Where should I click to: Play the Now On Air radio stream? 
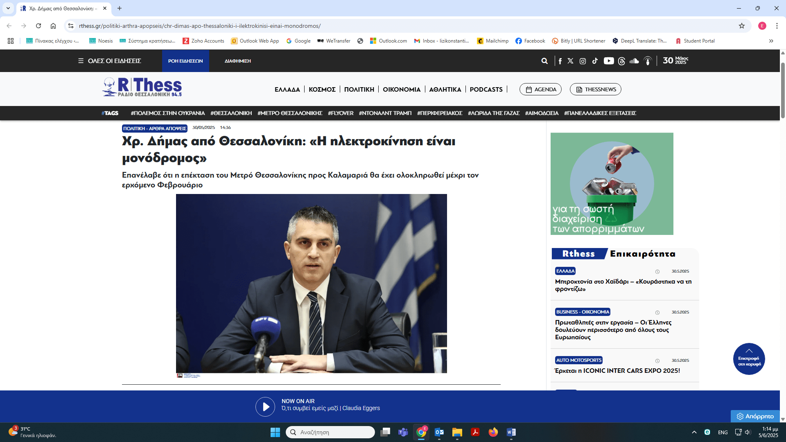tap(265, 407)
